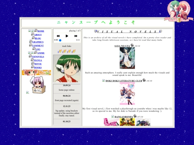Open track link 1
The image size is (194, 145).
(58, 52)
